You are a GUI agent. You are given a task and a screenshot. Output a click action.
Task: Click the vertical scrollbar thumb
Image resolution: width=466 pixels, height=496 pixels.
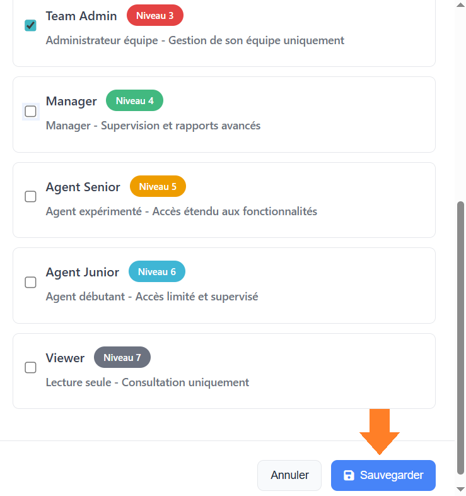[460, 338]
